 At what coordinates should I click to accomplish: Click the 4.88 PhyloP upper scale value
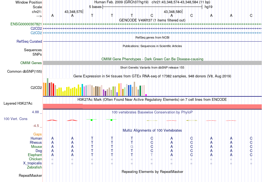(36, 112)
